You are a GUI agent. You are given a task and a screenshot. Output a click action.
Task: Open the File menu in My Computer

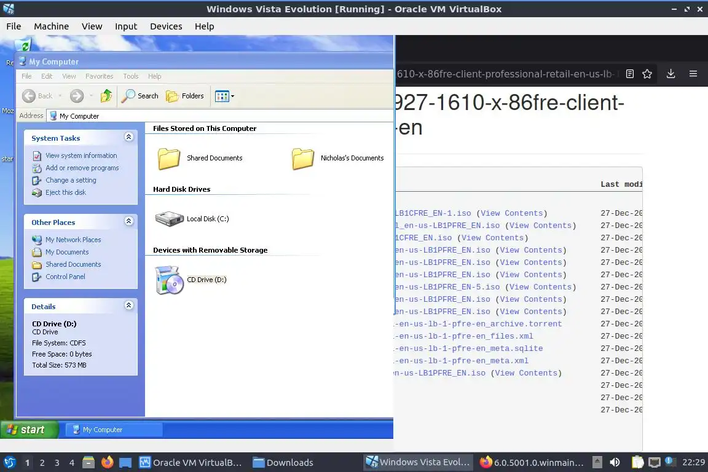click(x=26, y=76)
